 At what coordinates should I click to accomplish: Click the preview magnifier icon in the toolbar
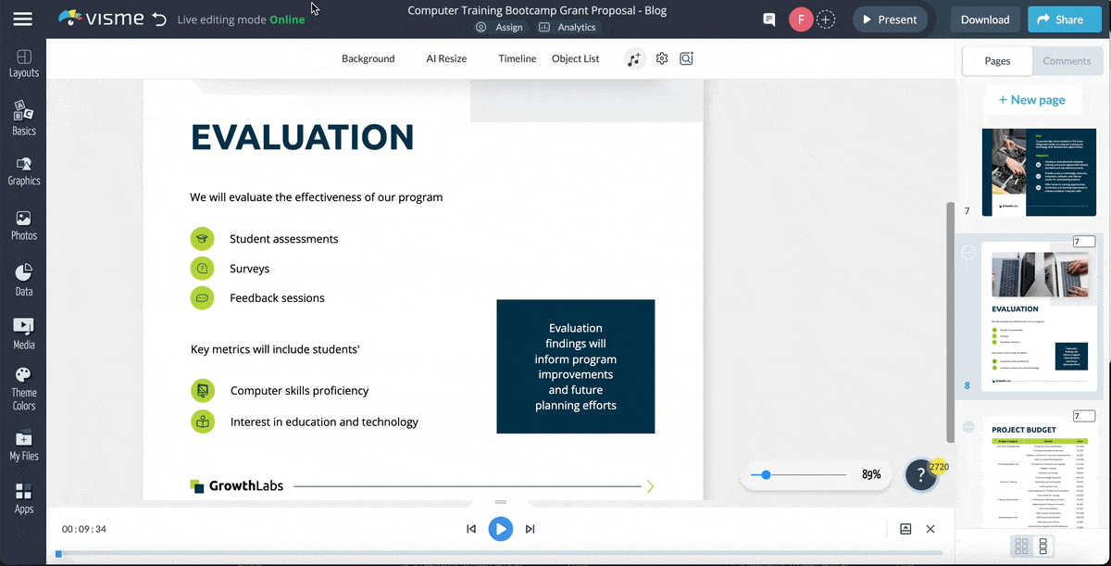[686, 57]
